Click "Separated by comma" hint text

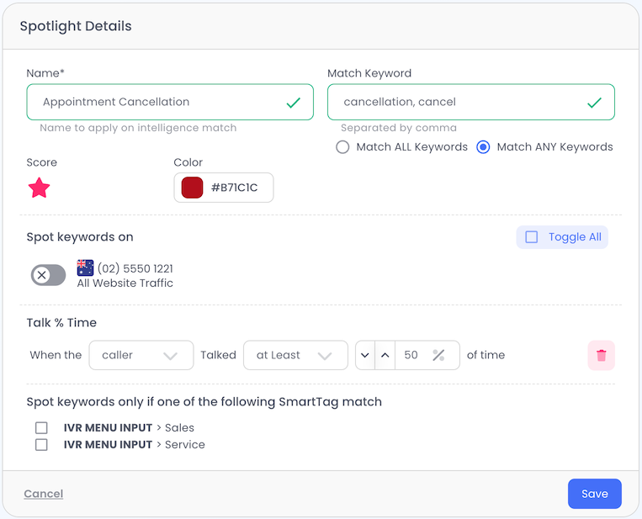[x=398, y=128]
